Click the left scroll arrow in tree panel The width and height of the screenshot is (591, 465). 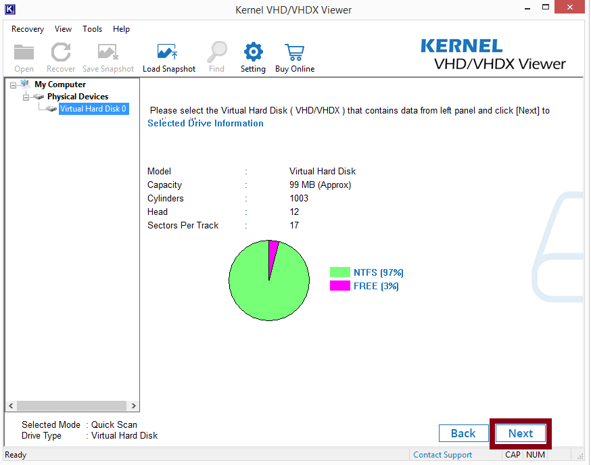pyautogui.click(x=11, y=406)
